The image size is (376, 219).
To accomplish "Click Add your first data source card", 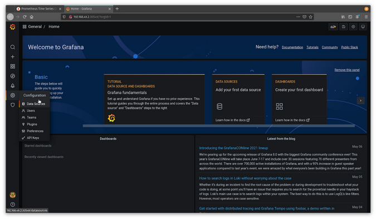I will click(238, 99).
